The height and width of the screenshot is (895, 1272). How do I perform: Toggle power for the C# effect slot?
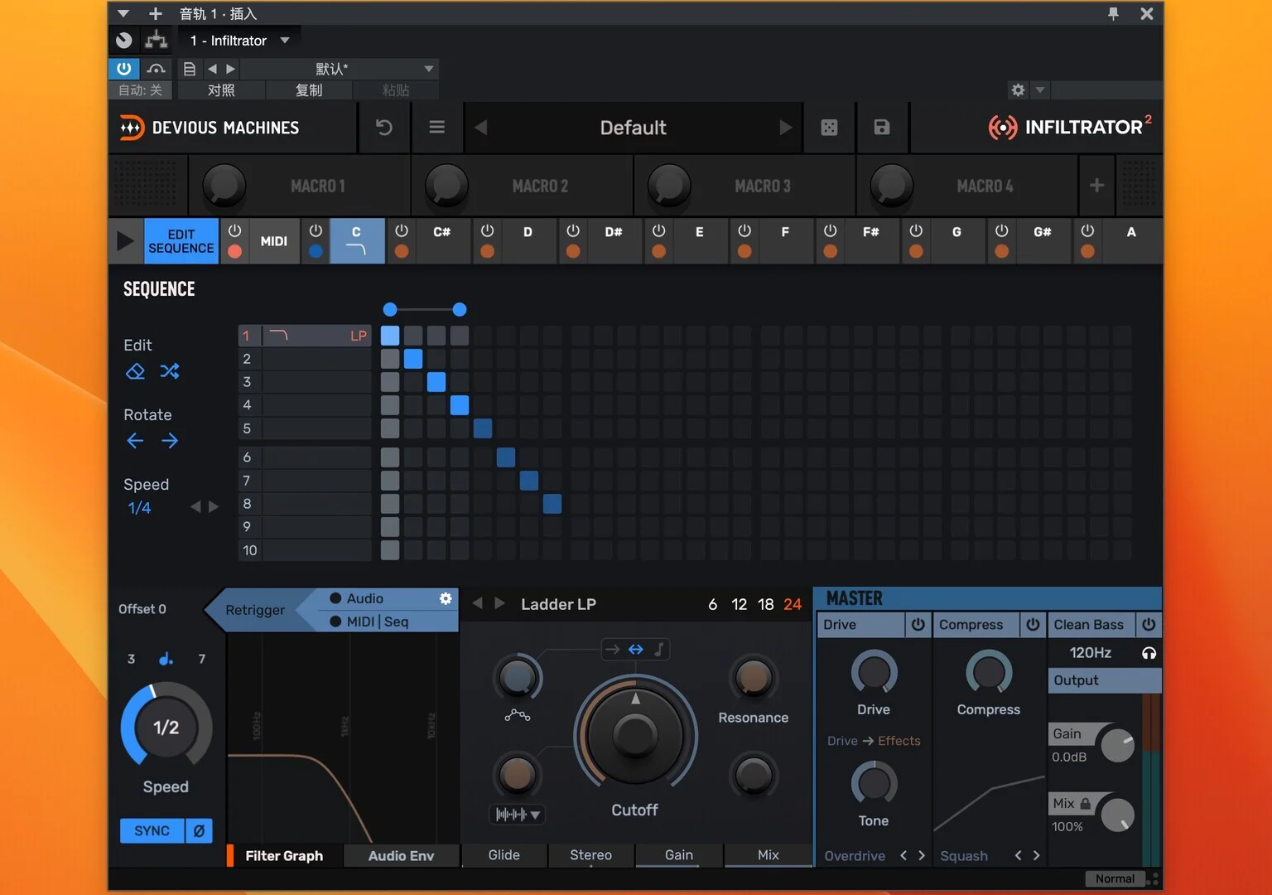coord(402,231)
